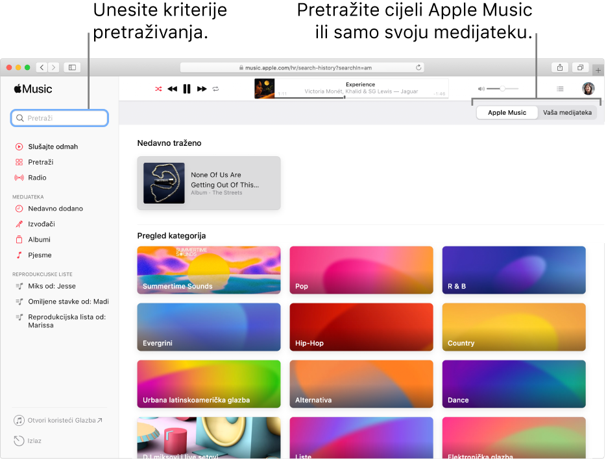Skip to the previous track

tap(173, 89)
